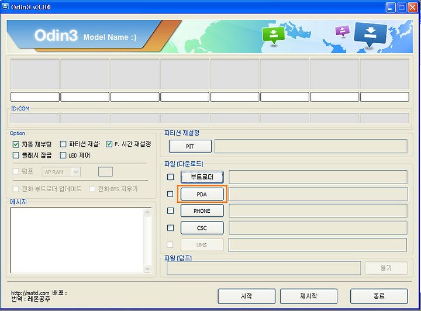Click the http://matcl.com text
Image resolution: width=421 pixels, height=311 pixels.
30,293
